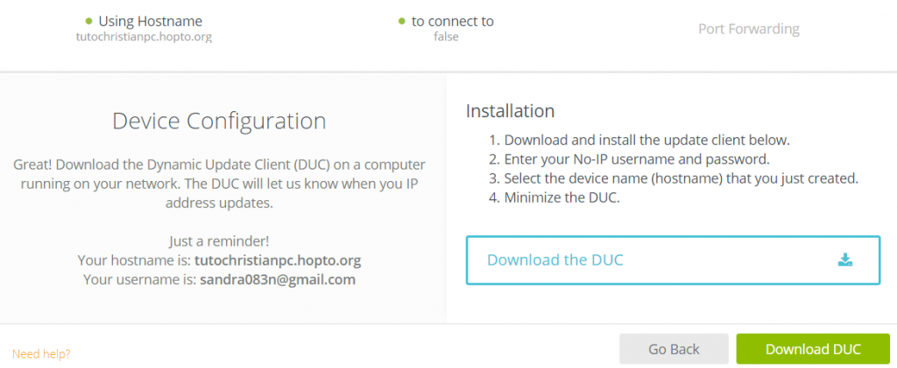Image resolution: width=897 pixels, height=368 pixels.
Task: Switch to the Port Forwarding step
Action: click(x=748, y=29)
